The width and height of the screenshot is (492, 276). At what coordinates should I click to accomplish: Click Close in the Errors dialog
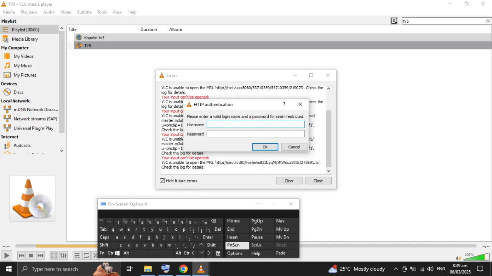point(318,181)
